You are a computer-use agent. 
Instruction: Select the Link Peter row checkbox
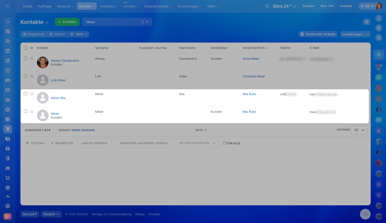[x=26, y=76]
